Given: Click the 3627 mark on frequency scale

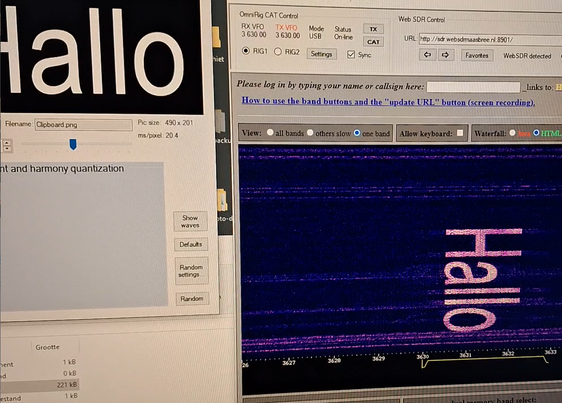Looking at the screenshot, I should [x=289, y=363].
